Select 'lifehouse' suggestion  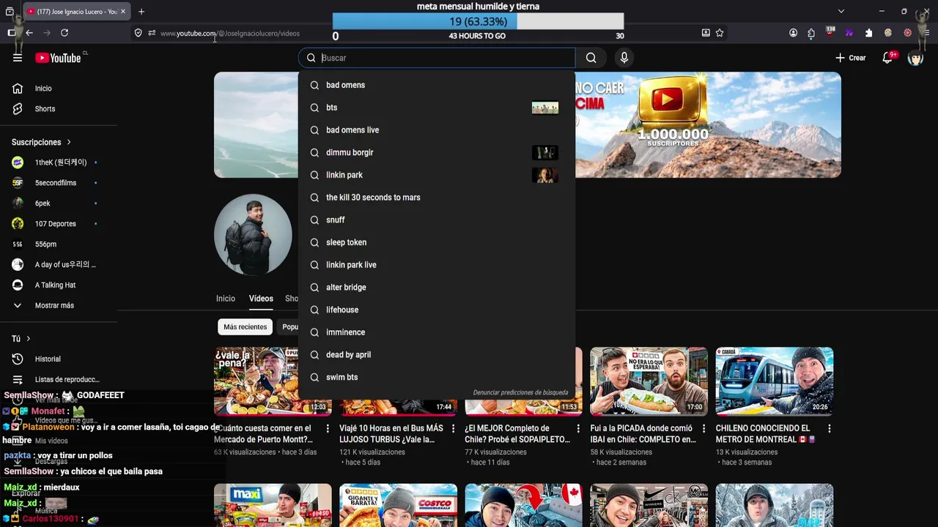[437, 310]
